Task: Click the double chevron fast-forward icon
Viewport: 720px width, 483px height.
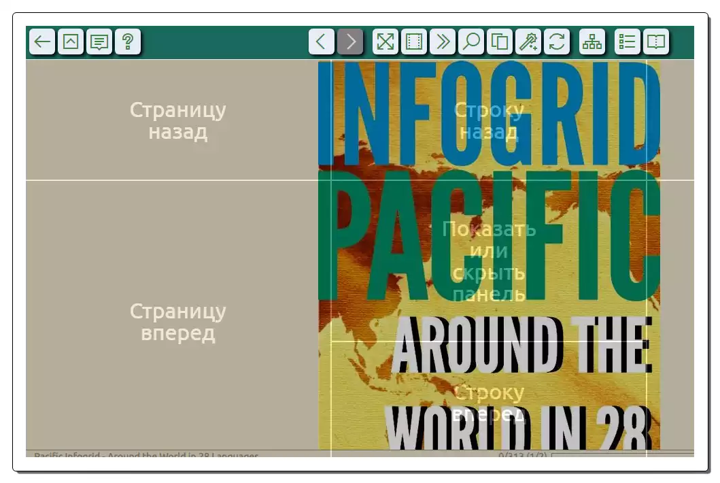Action: coord(443,41)
